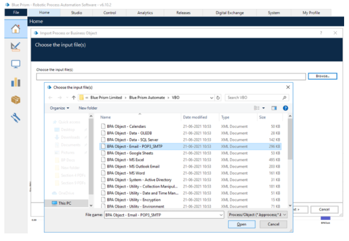Click the Browse button
The height and width of the screenshot is (241, 349).
point(322,76)
